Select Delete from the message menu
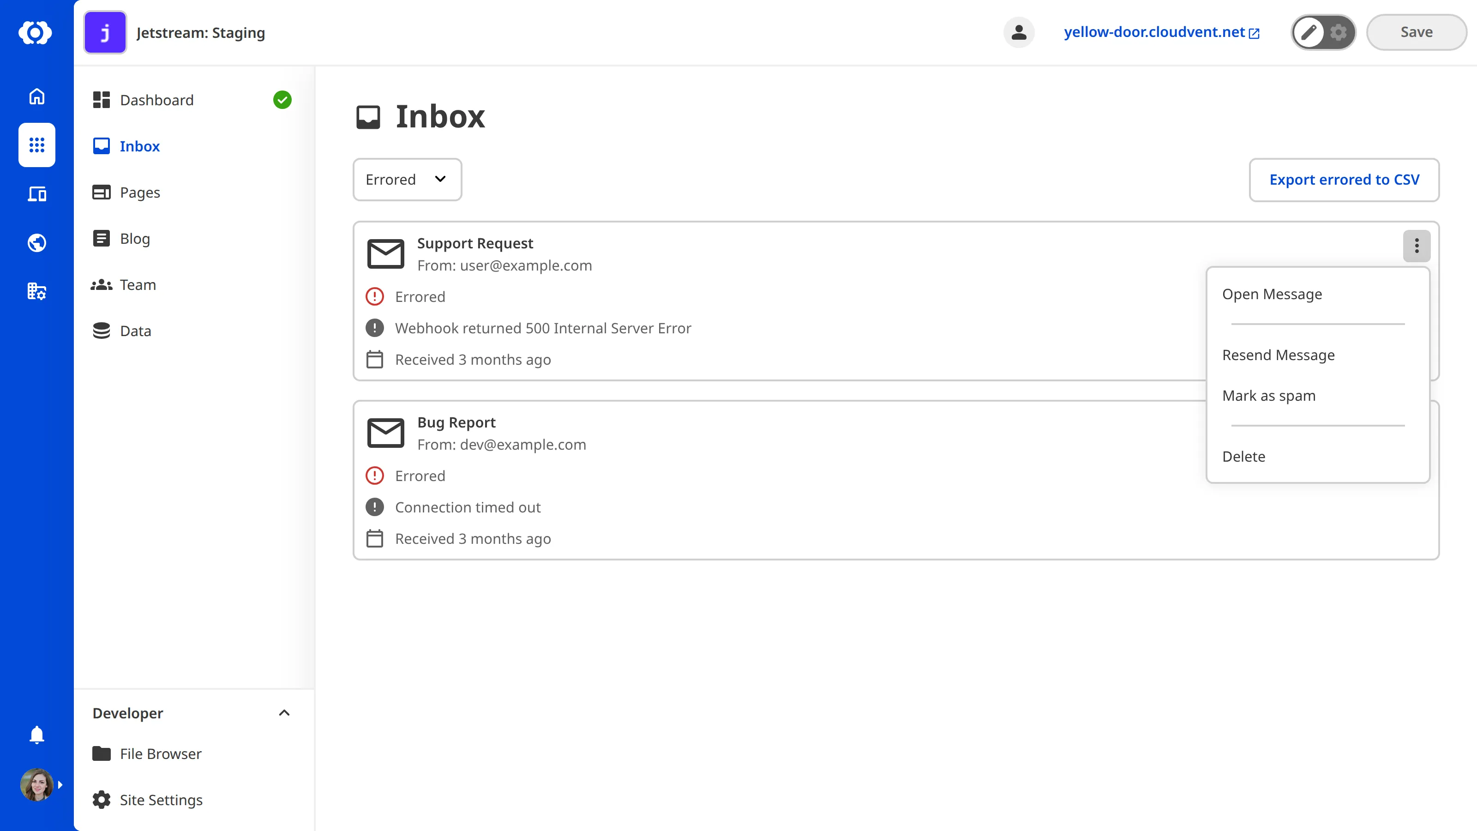This screenshot has width=1477, height=831. point(1243,456)
